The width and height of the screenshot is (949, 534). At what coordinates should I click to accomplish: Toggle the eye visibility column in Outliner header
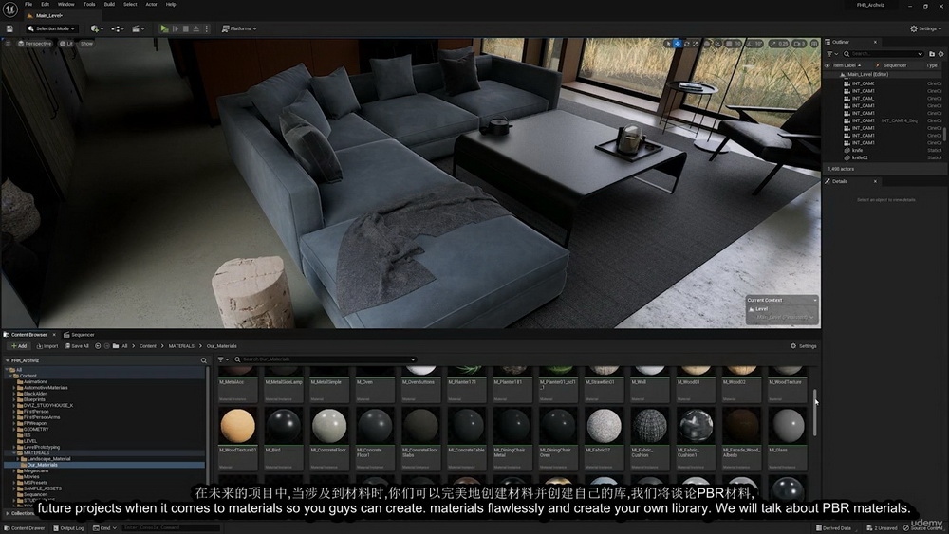tap(828, 65)
